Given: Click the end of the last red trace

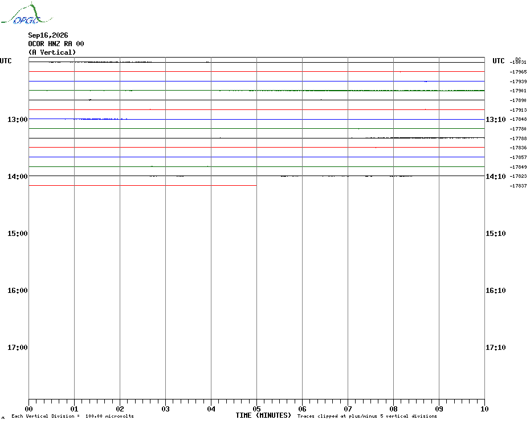Looking at the screenshot, I should 256,186.
